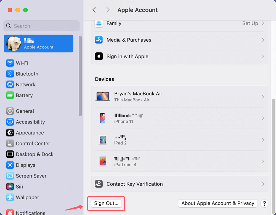Open Displays settings

(10, 165)
